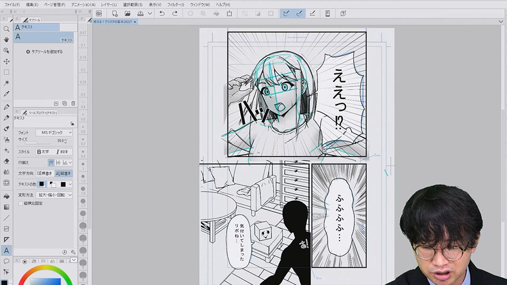This screenshot has height=285, width=507.
Task: Select the Eraser tool
Action: coord(6,161)
